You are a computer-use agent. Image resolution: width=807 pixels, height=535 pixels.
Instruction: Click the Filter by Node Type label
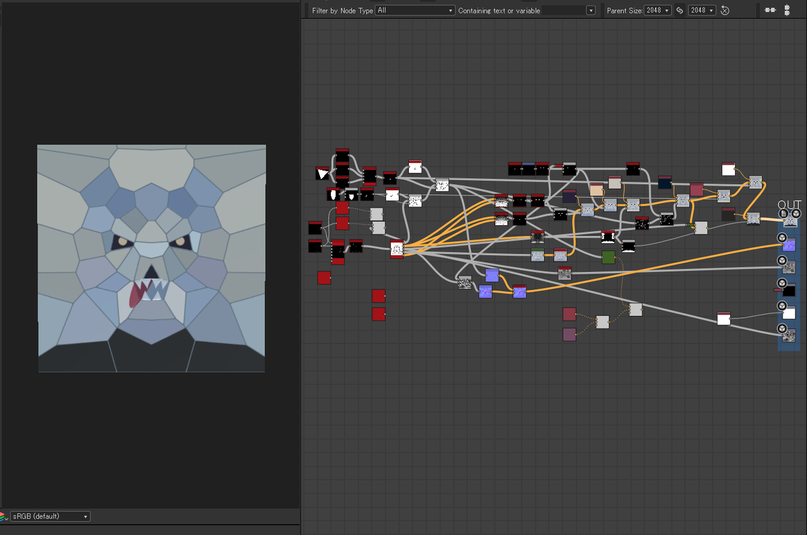pos(342,11)
